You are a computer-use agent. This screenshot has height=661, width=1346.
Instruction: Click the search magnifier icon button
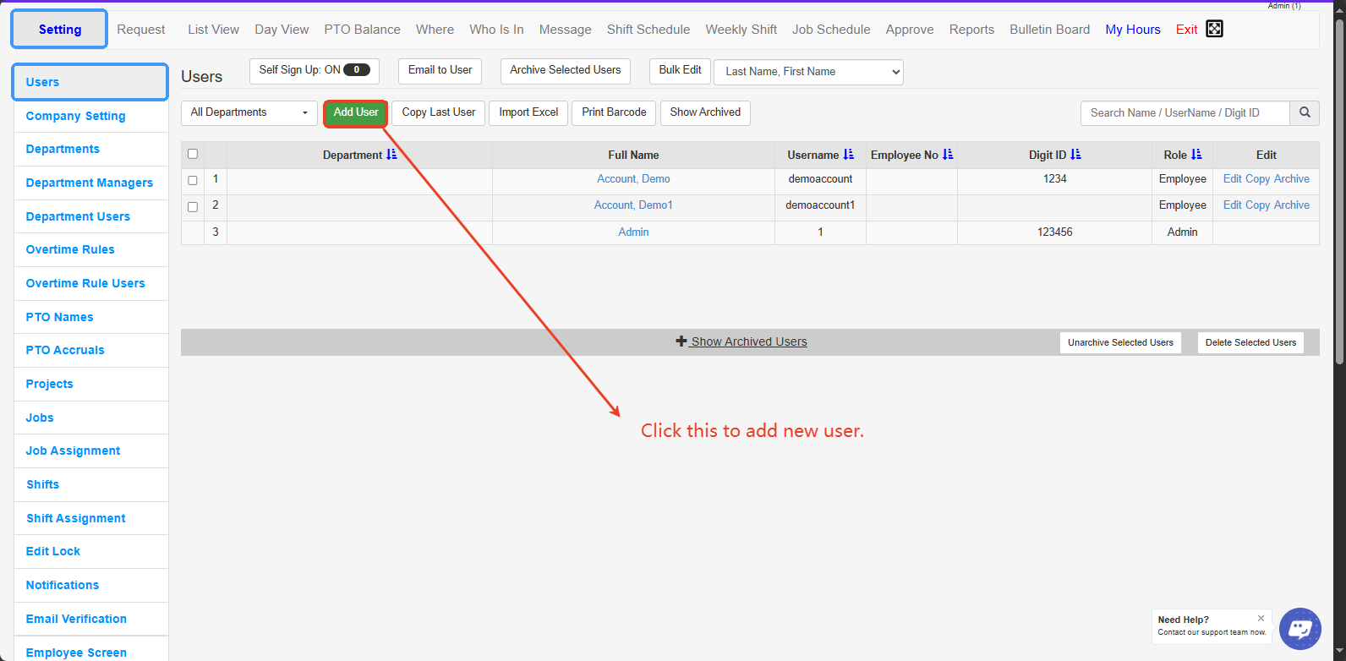tap(1305, 112)
